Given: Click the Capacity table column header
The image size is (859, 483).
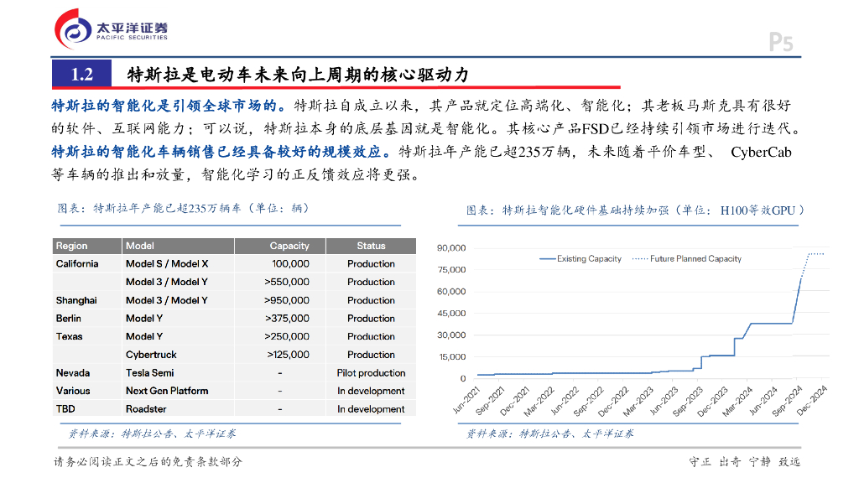Looking at the screenshot, I should point(289,246).
